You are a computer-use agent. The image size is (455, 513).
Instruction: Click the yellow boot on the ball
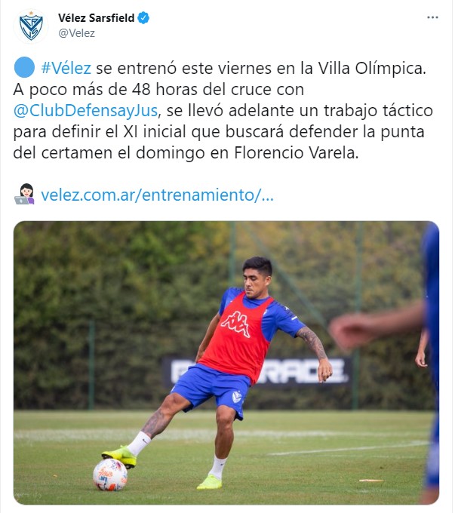click(x=119, y=456)
